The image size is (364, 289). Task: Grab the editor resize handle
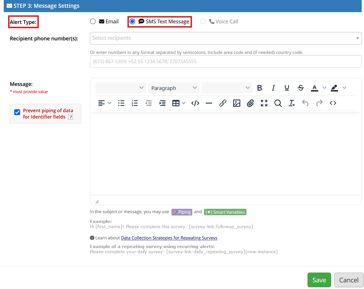click(x=97, y=202)
